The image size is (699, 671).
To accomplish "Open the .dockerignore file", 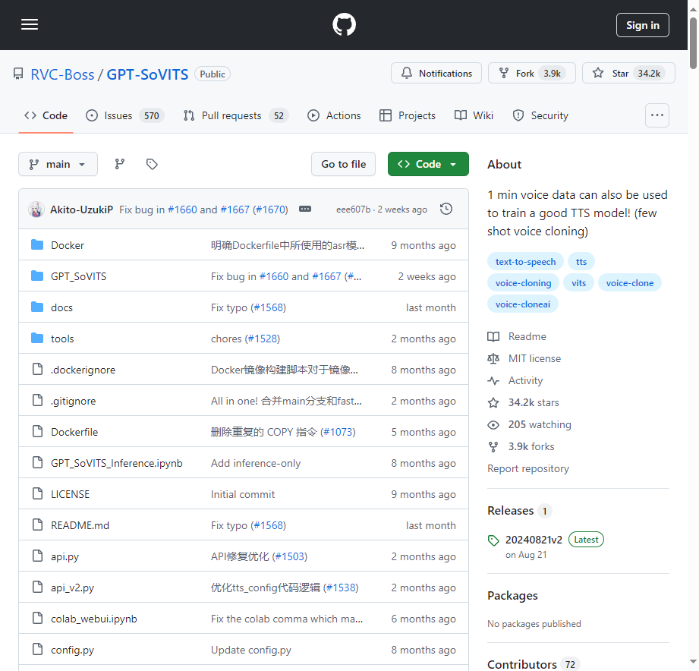I will (83, 370).
